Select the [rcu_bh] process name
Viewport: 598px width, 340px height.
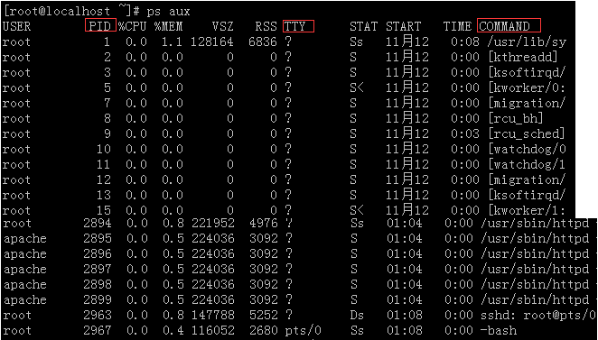pos(516,118)
